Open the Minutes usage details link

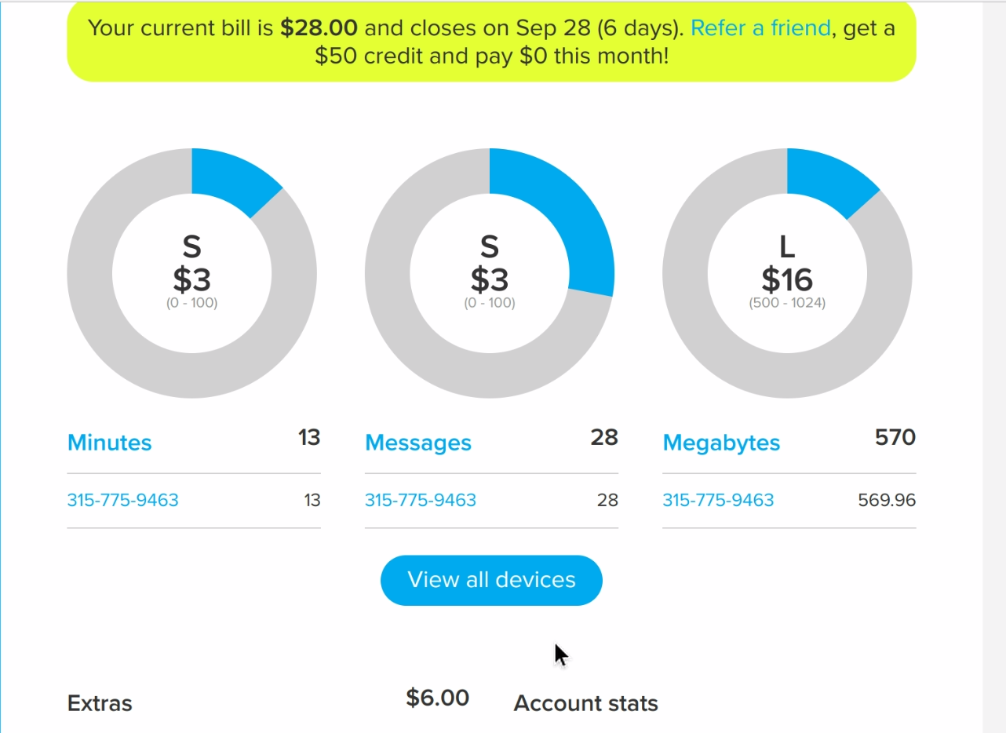click(110, 443)
